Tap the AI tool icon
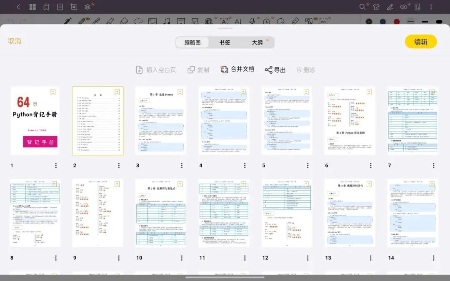This screenshot has height=281, width=450. pos(238,22)
